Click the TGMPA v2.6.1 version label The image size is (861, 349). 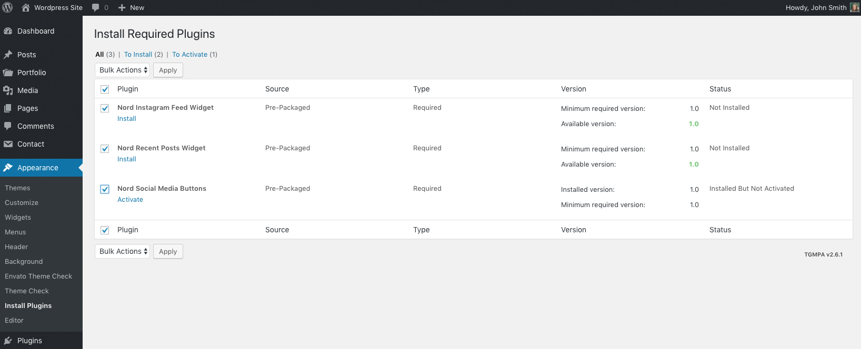(823, 254)
